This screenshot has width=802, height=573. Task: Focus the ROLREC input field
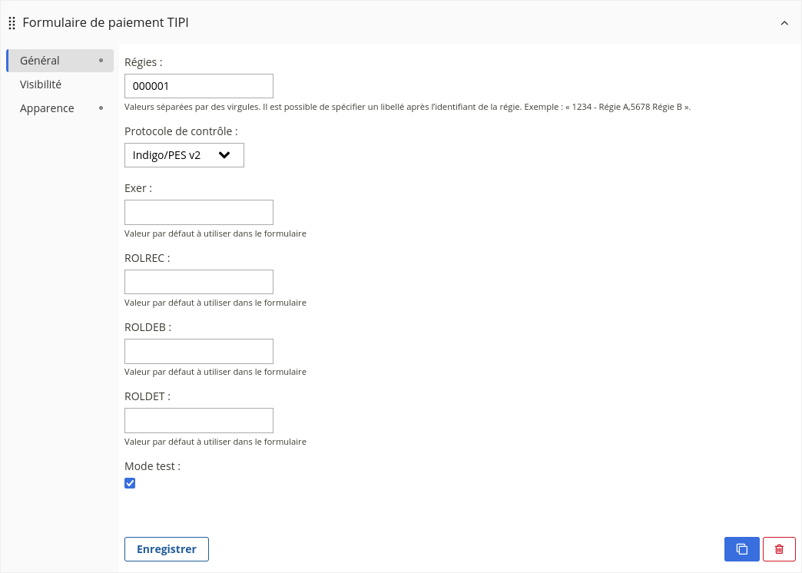point(199,282)
